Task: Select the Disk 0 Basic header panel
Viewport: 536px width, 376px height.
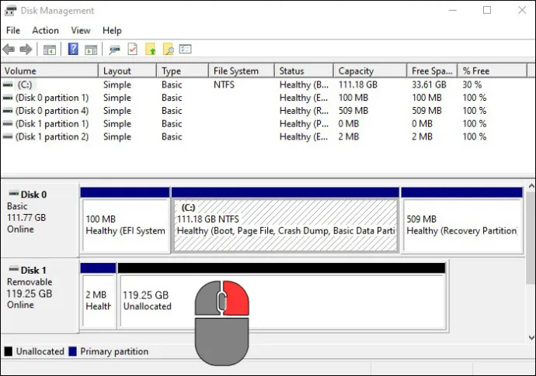Action: coord(40,220)
